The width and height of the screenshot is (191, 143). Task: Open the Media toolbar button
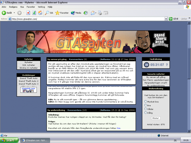[x=76, y=13]
